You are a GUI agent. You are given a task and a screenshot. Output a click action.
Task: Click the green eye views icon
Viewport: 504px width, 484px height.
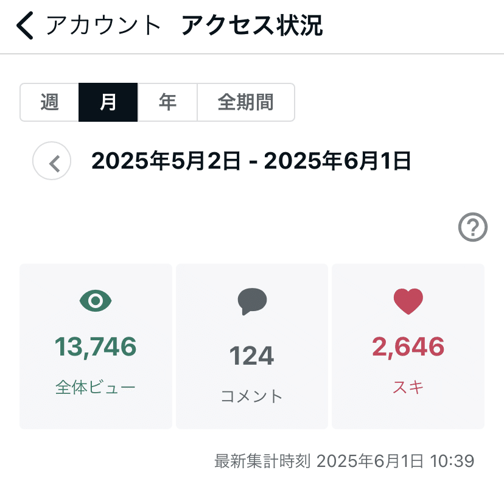(96, 300)
